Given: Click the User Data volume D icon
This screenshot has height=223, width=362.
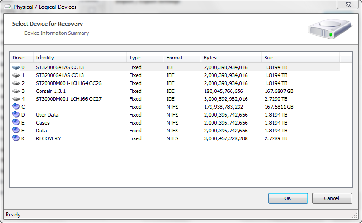Looking at the screenshot, I should pyautogui.click(x=16, y=115).
